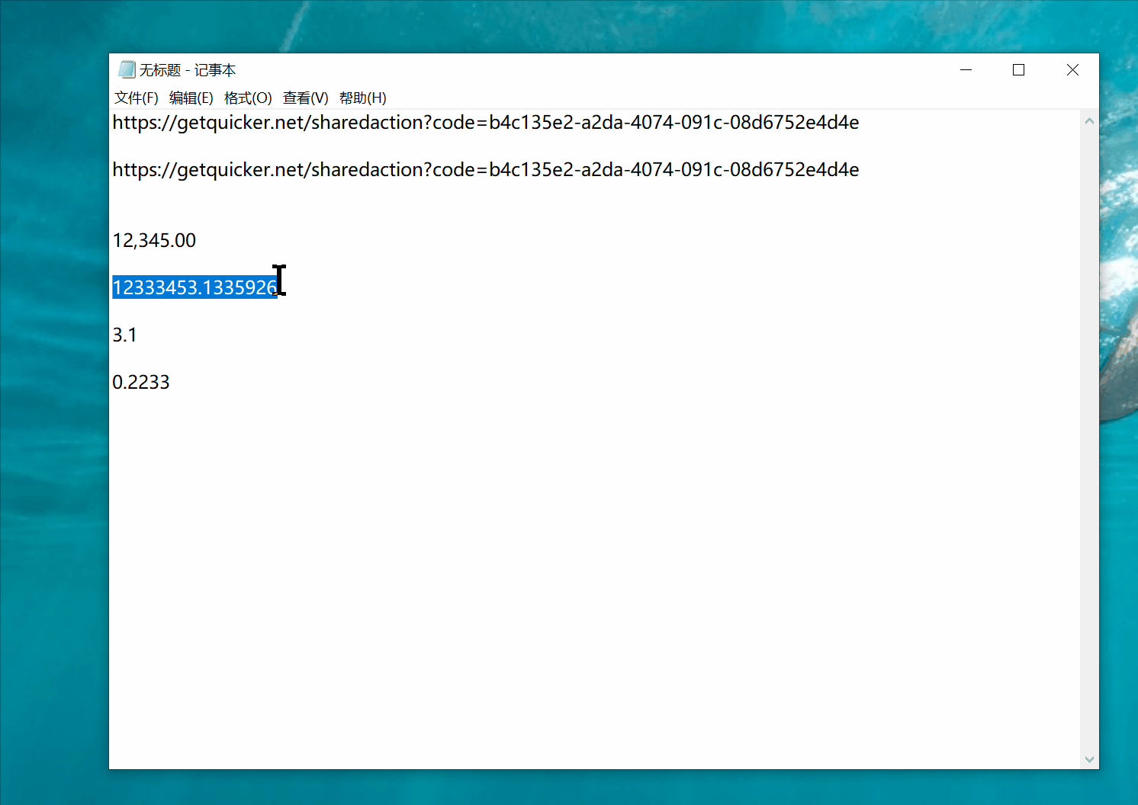The height and width of the screenshot is (805, 1138).
Task: Close the Notepad window
Action: pyautogui.click(x=1072, y=69)
